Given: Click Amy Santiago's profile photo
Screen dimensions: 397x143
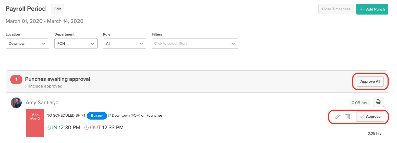Looking at the screenshot, I should click(x=16, y=103).
